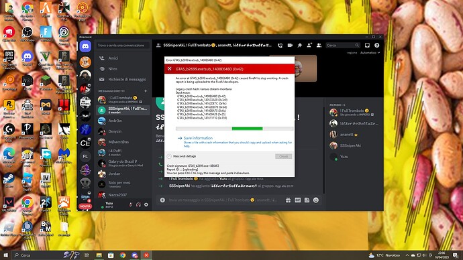The width and height of the screenshot is (463, 260).
Task: Open the ! FullTrombato direct message
Action: tap(123, 100)
